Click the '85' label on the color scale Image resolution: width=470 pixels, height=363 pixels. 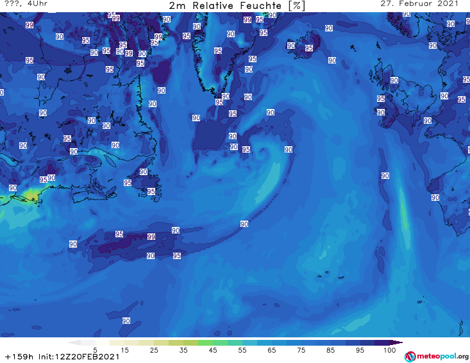330,350
